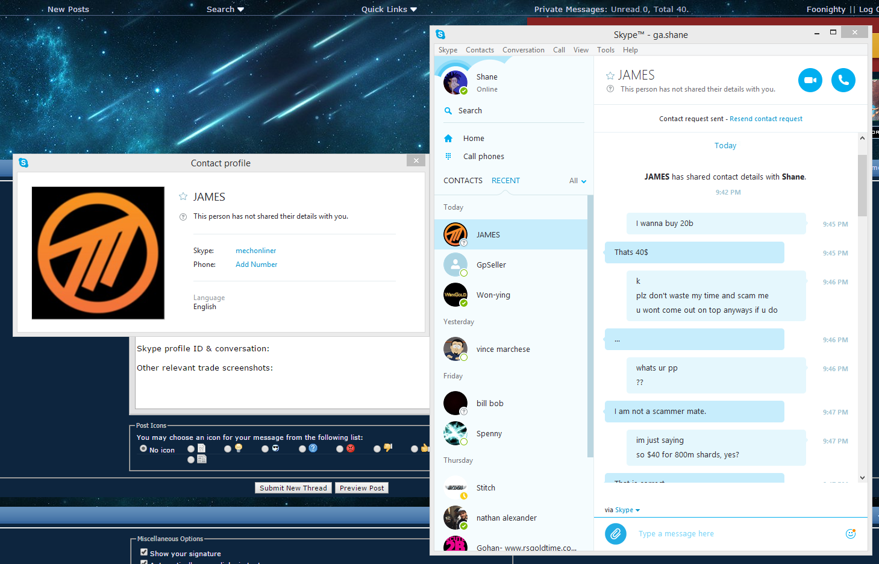Click Private Messages link in forum header
879x564 pixels.
[569, 9]
